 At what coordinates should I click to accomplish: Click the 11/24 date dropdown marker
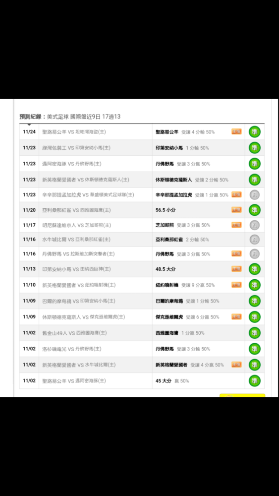click(x=29, y=125)
